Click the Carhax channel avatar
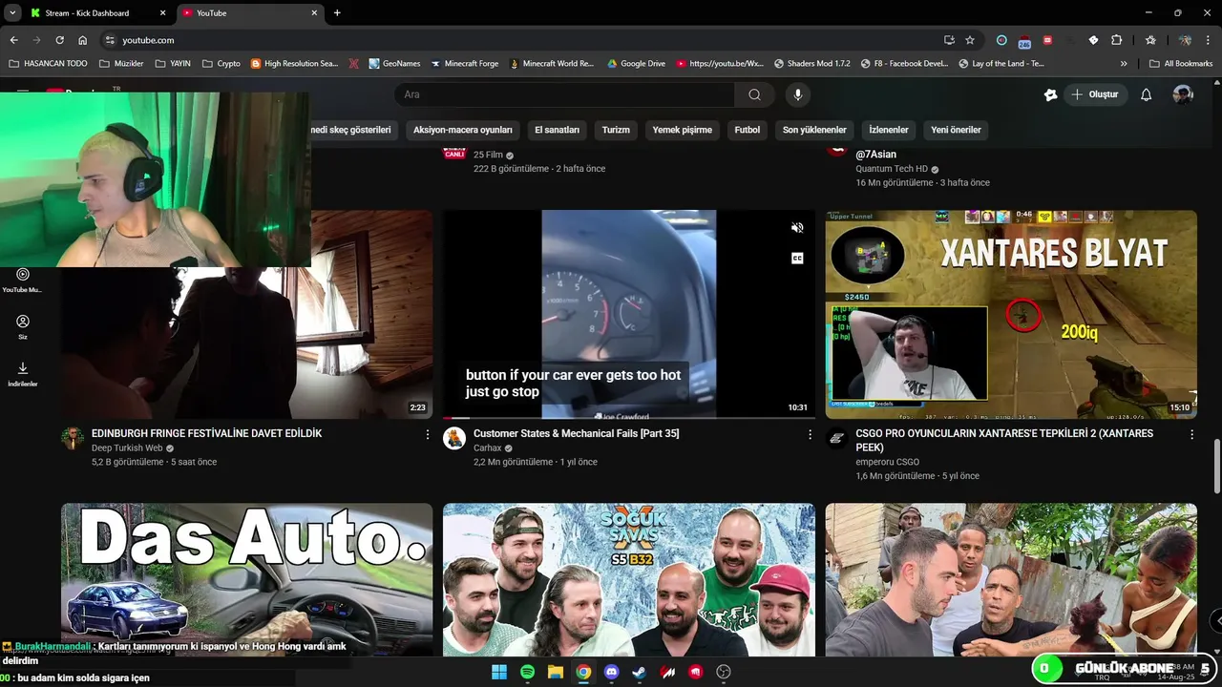Viewport: 1222px width, 687px height. (x=454, y=438)
